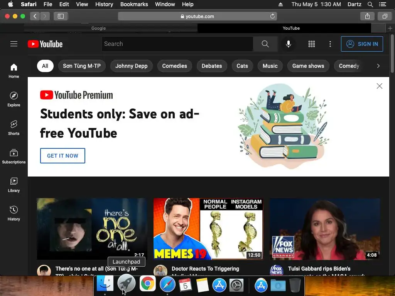The height and width of the screenshot is (296, 395).
Task: Click Safari forward button
Action: coord(45,16)
